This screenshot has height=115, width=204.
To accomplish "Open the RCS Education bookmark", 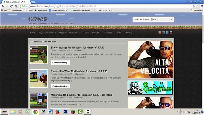I will pyautogui.click(x=59, y=11).
